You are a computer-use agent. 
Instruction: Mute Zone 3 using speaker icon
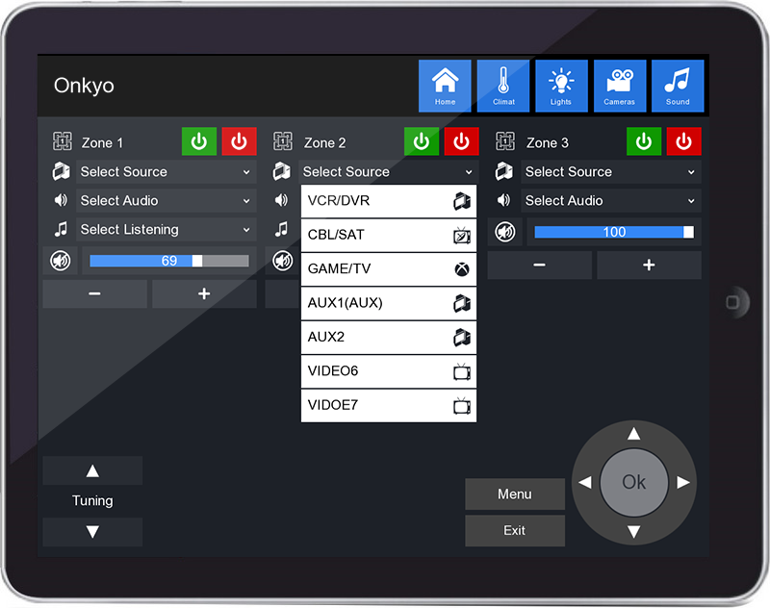(x=504, y=232)
